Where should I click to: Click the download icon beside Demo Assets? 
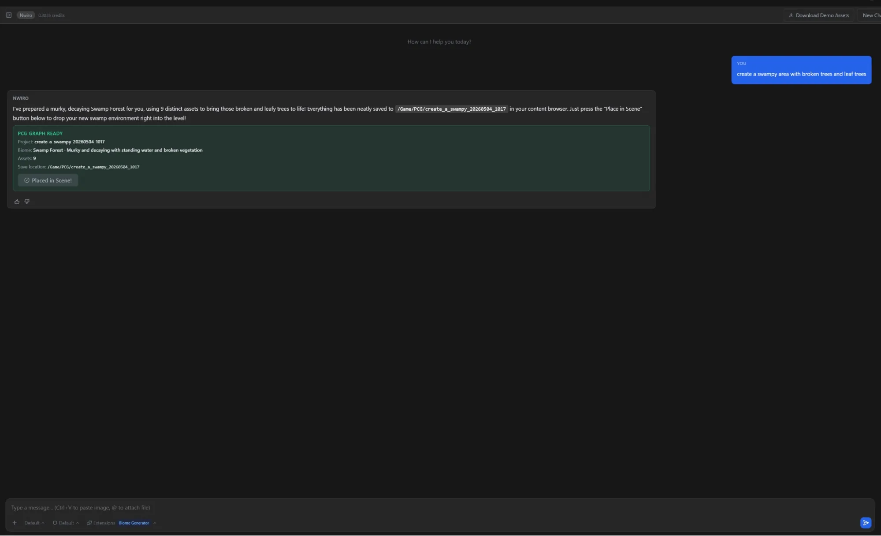791,15
